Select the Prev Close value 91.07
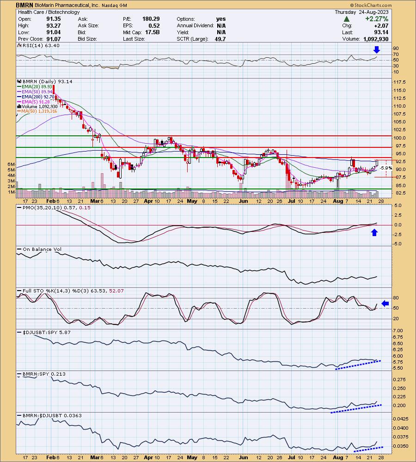This screenshot has height=462, width=416. (x=53, y=39)
